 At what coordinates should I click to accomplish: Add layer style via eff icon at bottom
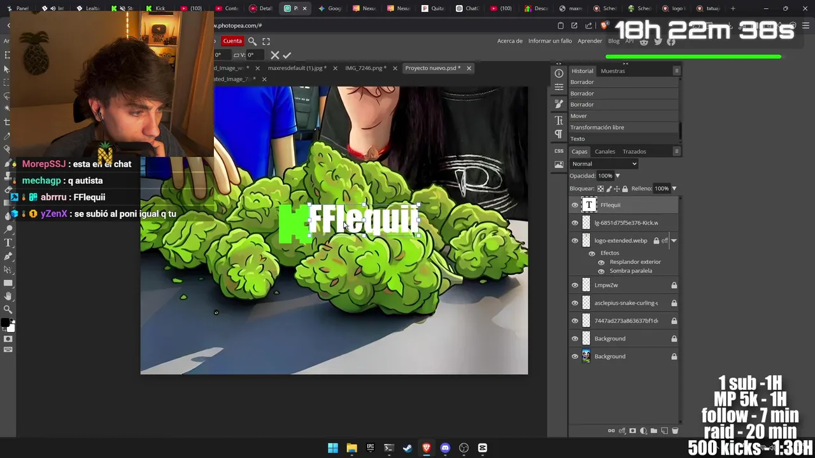tap(622, 431)
